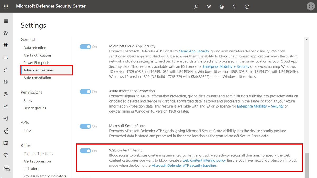Open the folder flask evaluation icon
This screenshot has height=178, width=317.
pyautogui.click(x=6, y=143)
